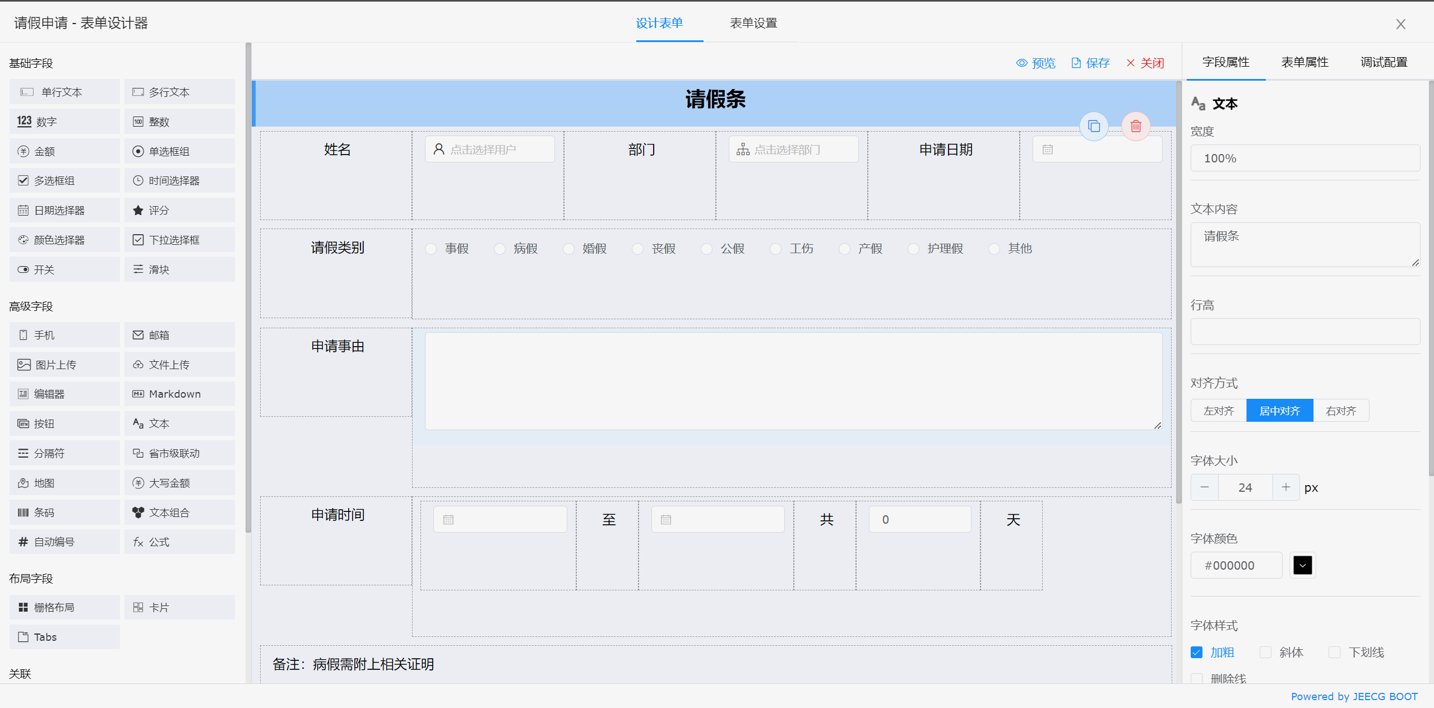
Task: Open the 点击选择部门 department selector
Action: (793, 150)
